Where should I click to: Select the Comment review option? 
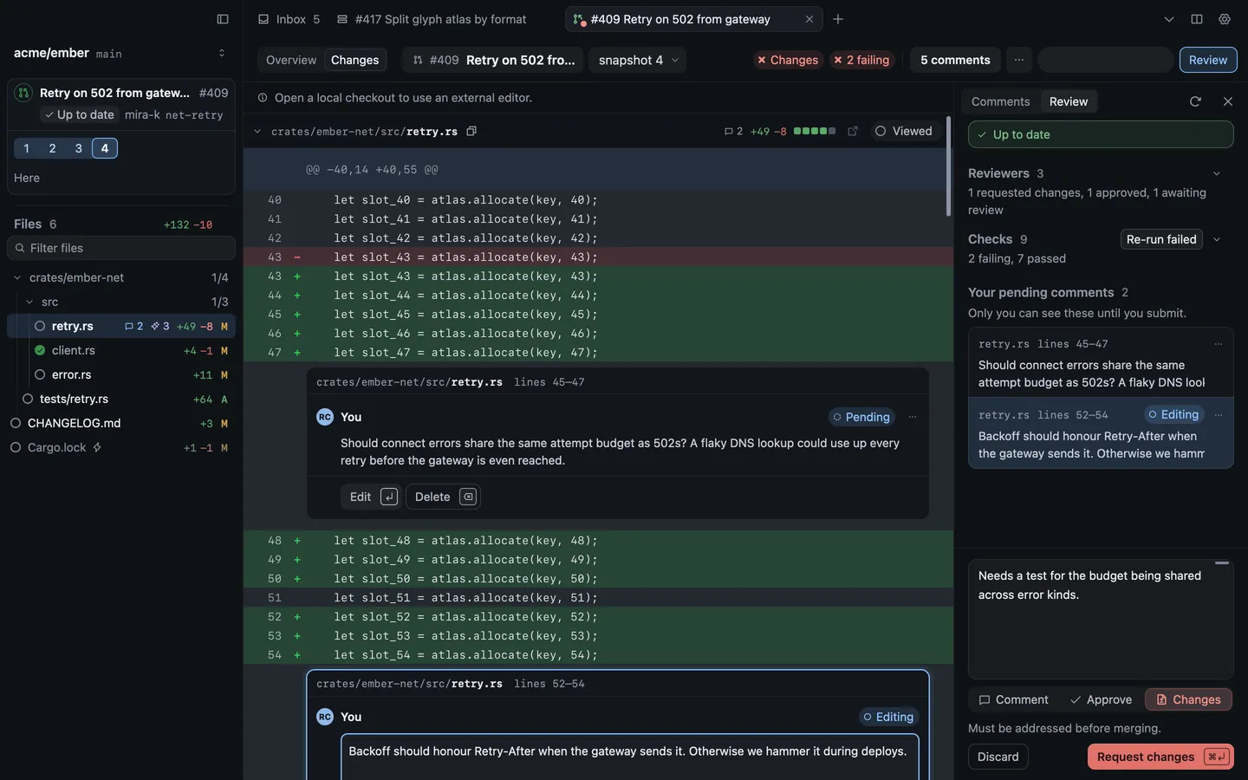pos(1013,700)
